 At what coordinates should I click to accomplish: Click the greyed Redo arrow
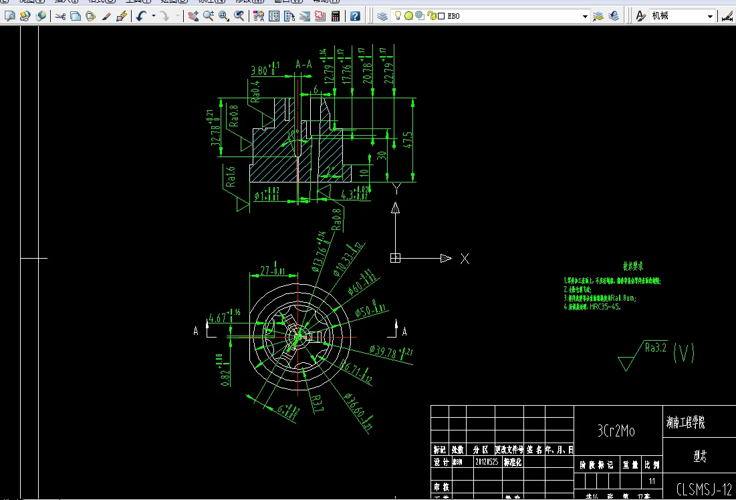point(165,17)
